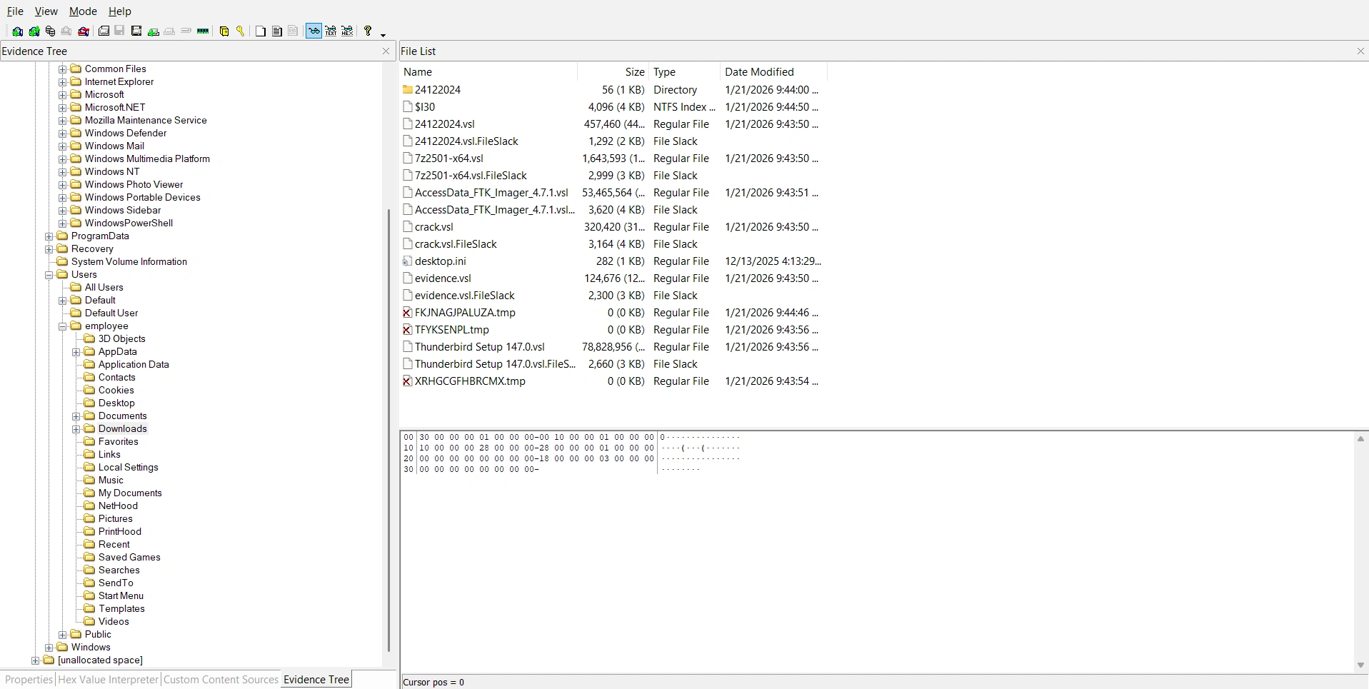Enable automatic view mode with glasses icon
1369x689 pixels.
point(313,31)
